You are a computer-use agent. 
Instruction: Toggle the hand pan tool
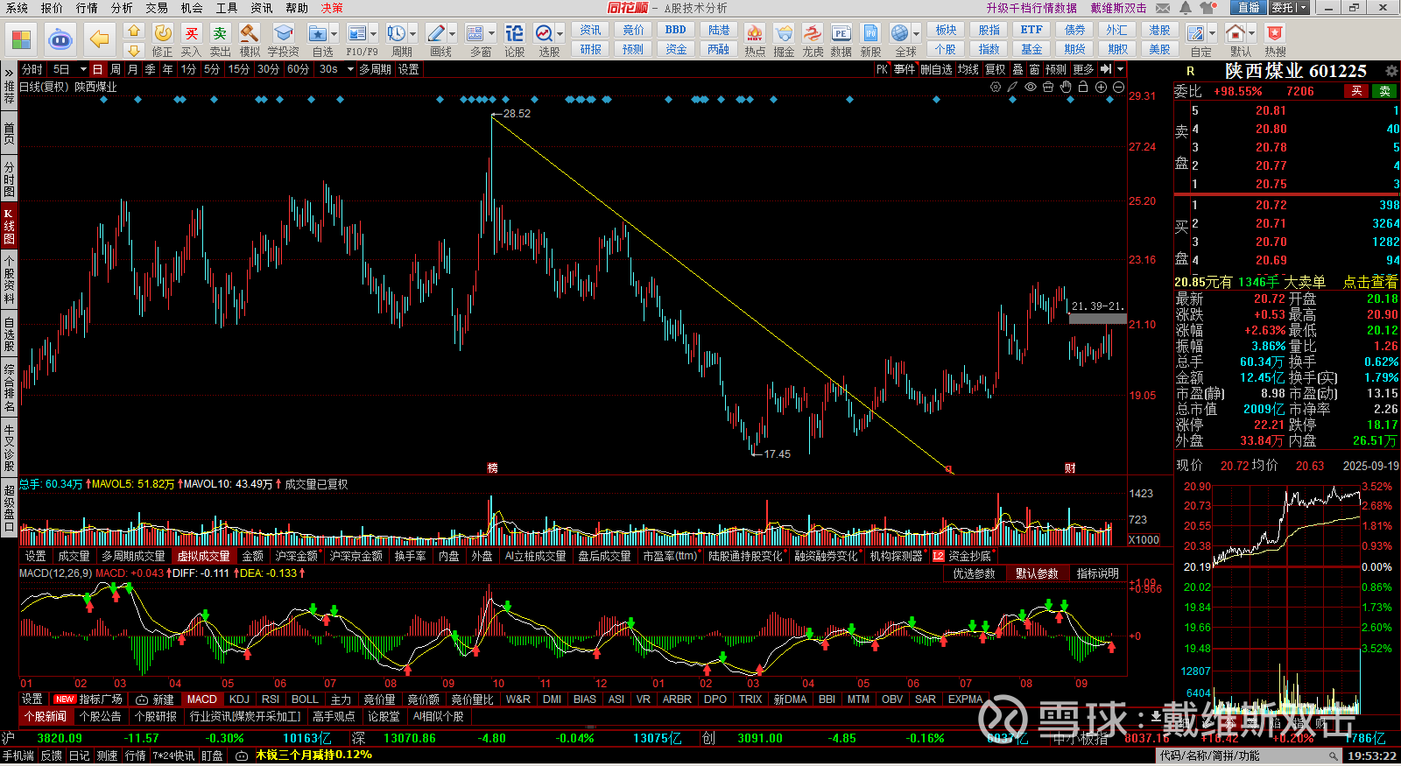tap(1066, 87)
